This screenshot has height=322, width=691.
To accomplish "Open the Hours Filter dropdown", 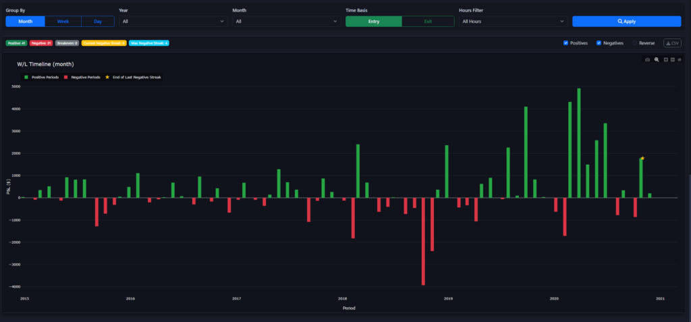I will [513, 22].
